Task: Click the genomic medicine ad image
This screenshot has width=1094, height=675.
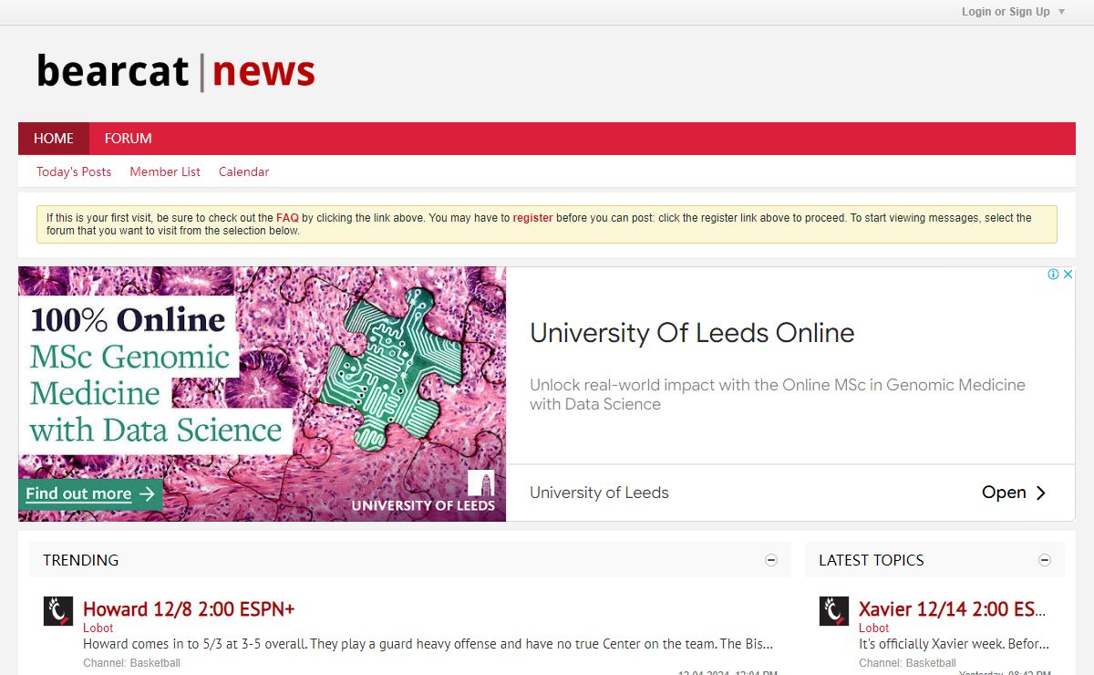Action: coord(262,394)
